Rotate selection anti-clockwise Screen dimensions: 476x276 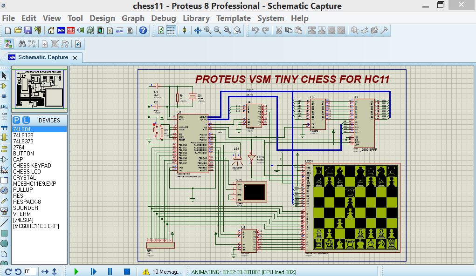pos(18,271)
